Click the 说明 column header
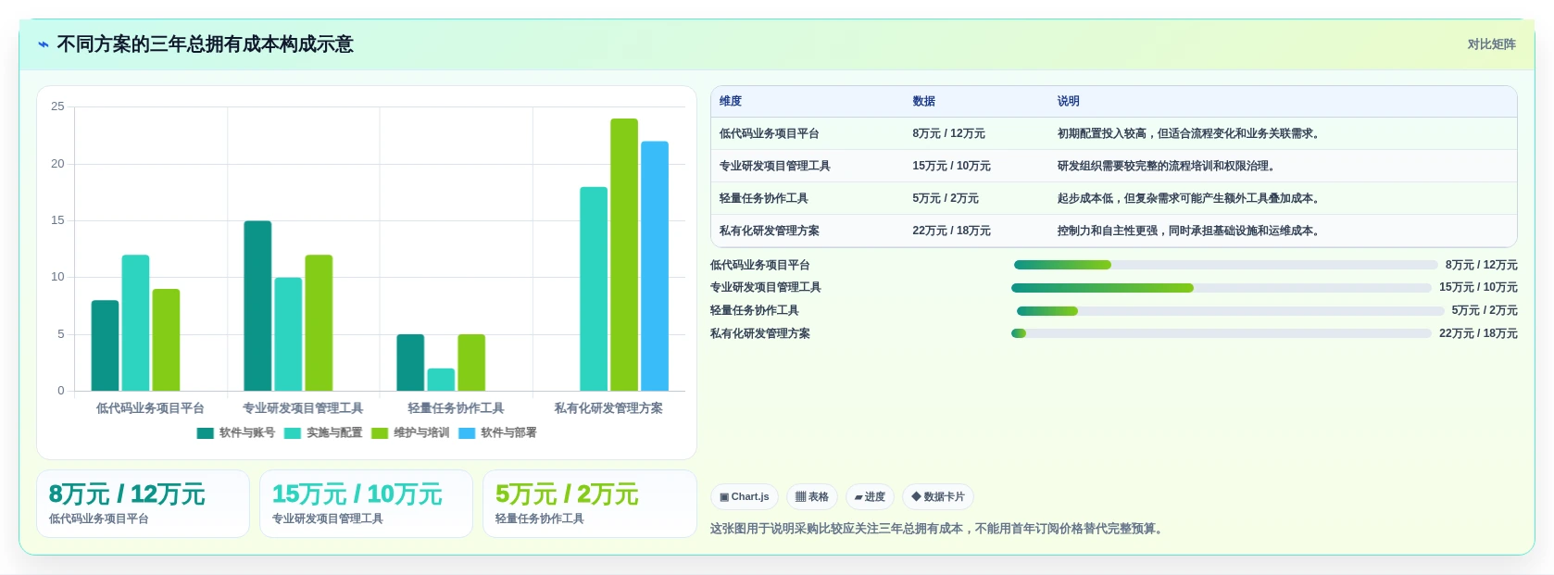 pos(1068,101)
